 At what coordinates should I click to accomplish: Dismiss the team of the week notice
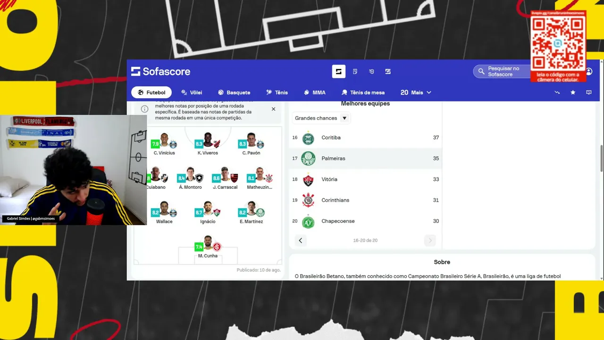coord(273,109)
